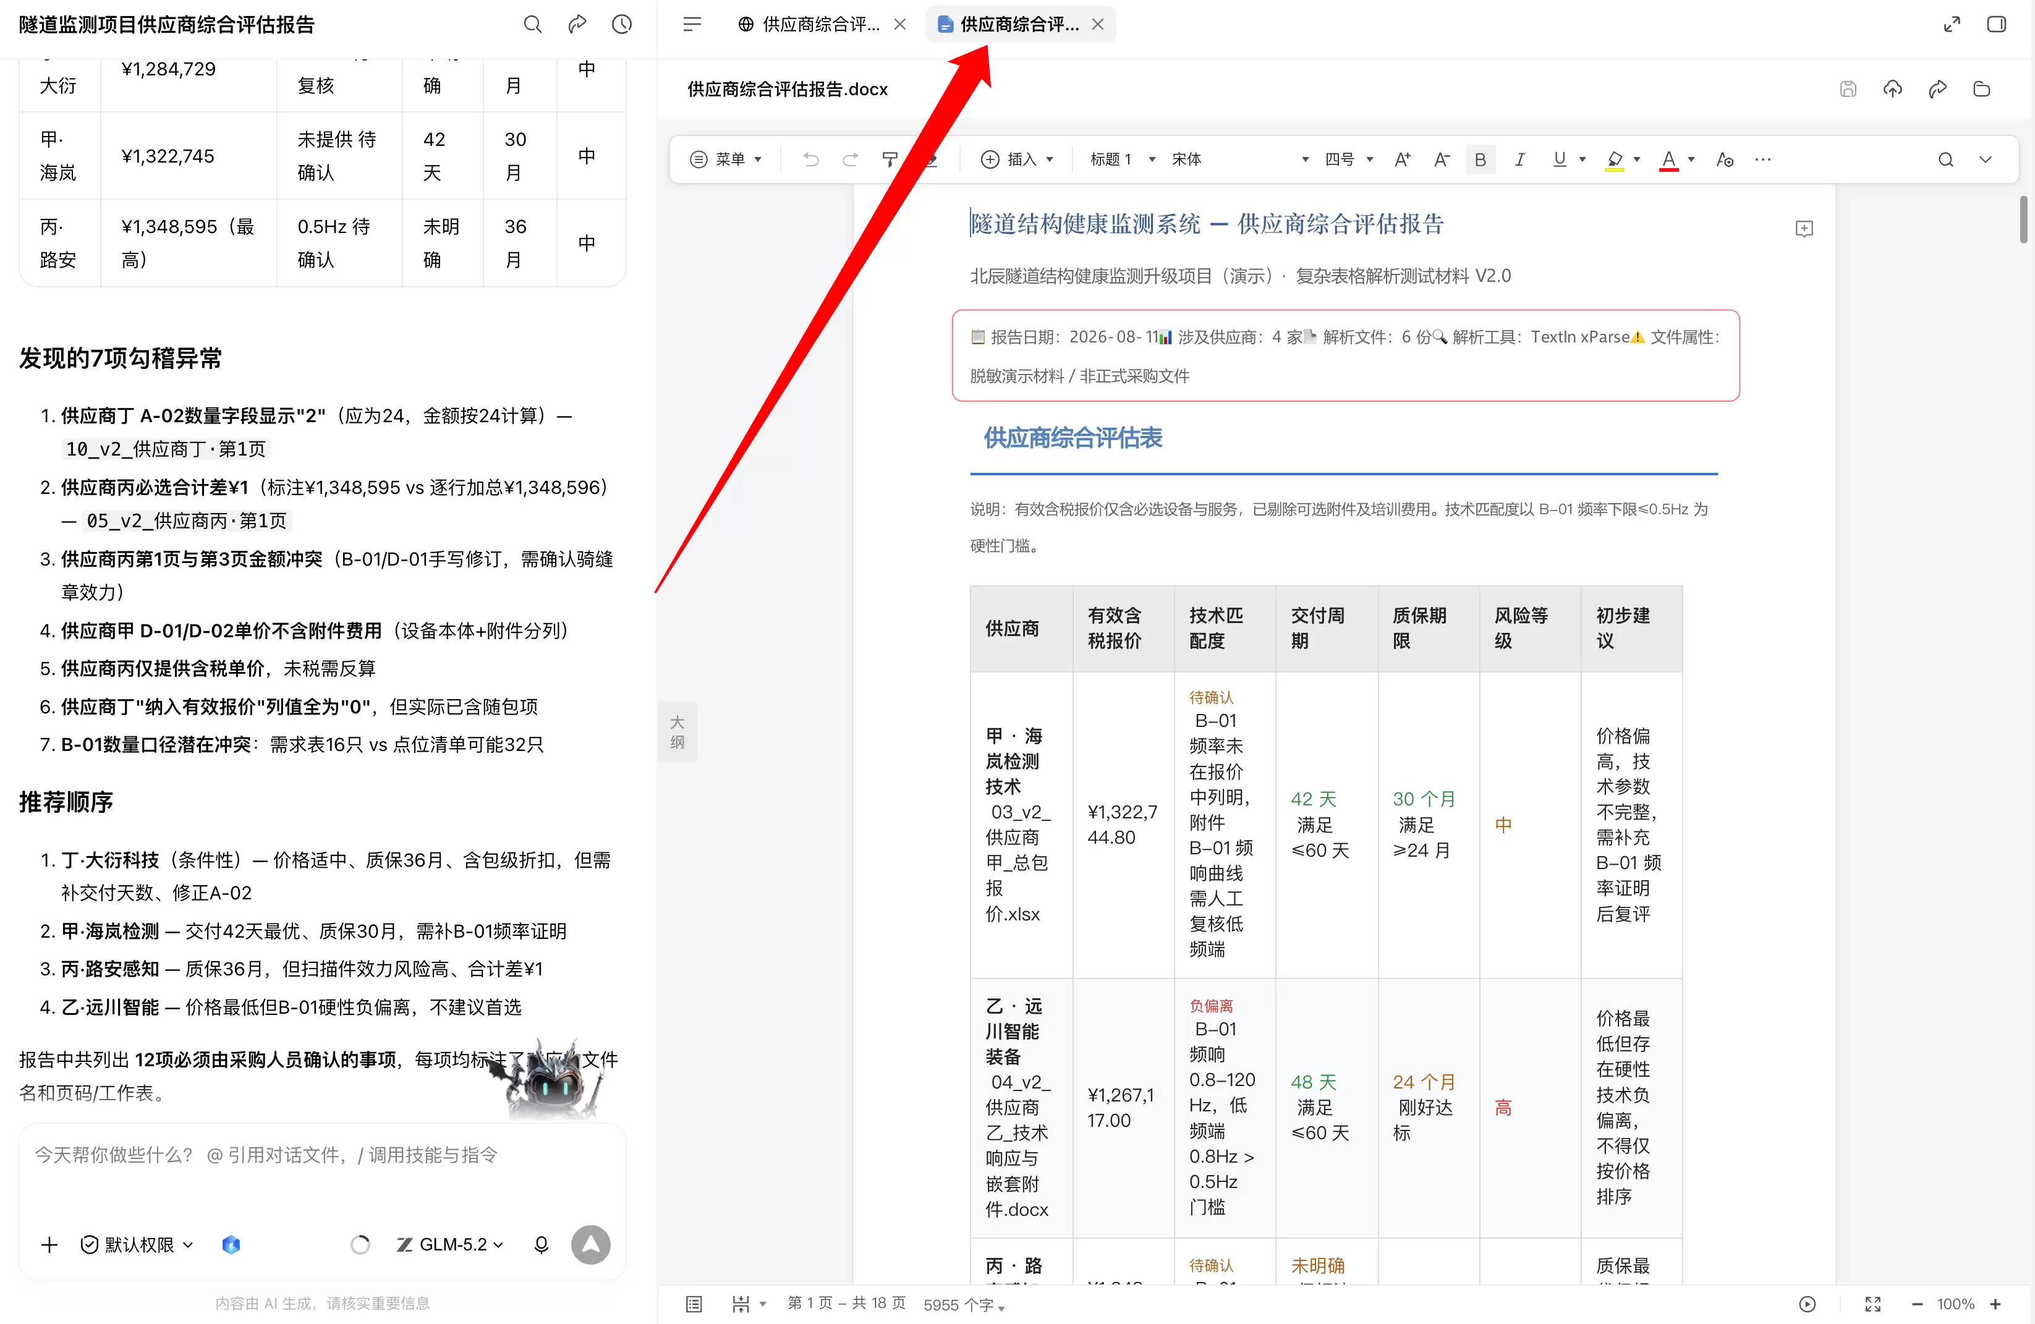The height and width of the screenshot is (1324, 2035).
Task: Click the search icon in chat header
Action: (x=532, y=24)
